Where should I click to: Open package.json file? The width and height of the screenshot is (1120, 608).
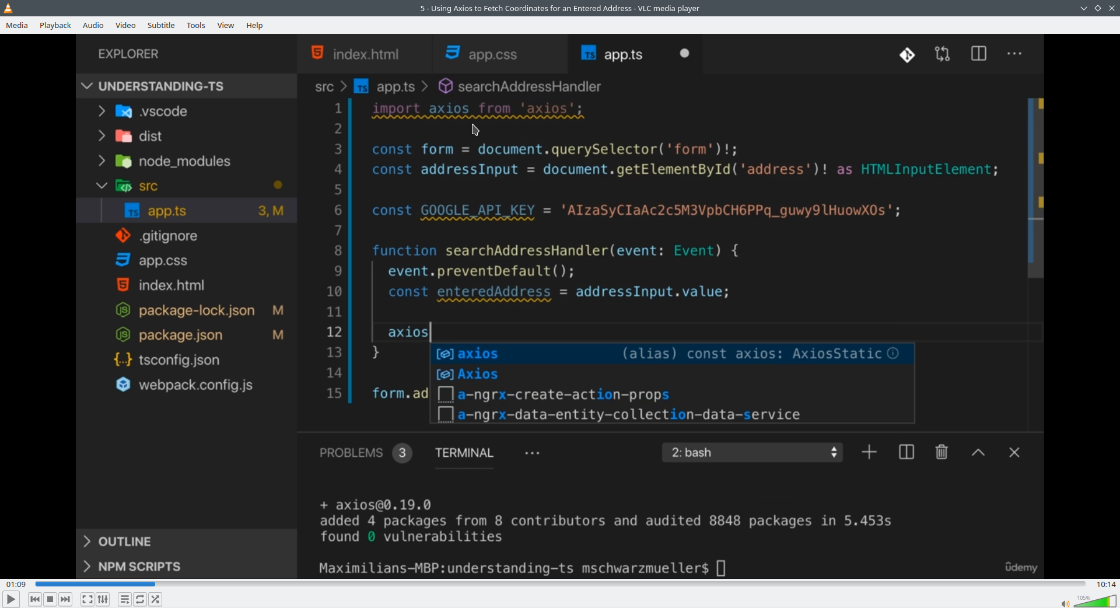tap(187, 335)
